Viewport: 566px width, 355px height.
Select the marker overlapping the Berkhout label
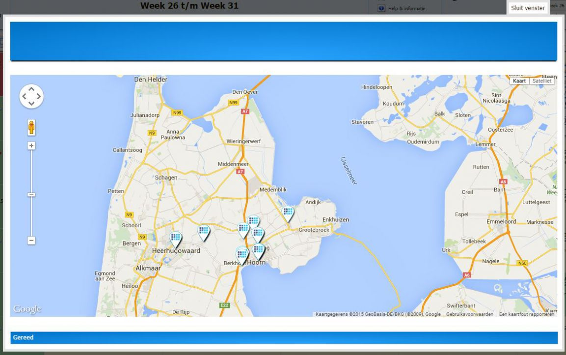point(242,256)
